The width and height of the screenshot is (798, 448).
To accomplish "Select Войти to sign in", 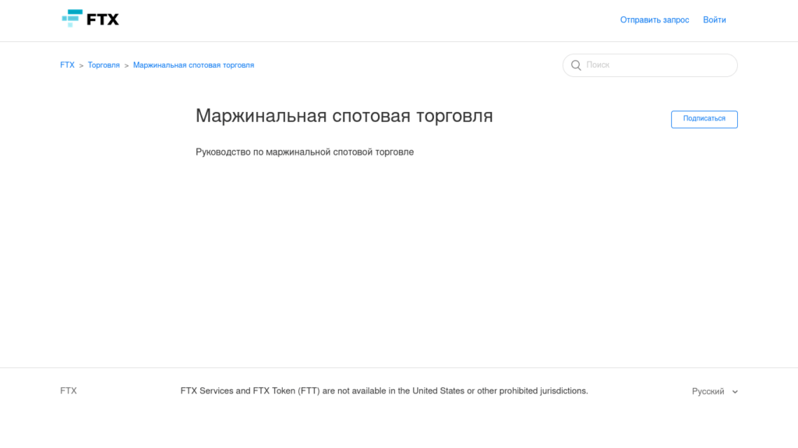I will [714, 20].
